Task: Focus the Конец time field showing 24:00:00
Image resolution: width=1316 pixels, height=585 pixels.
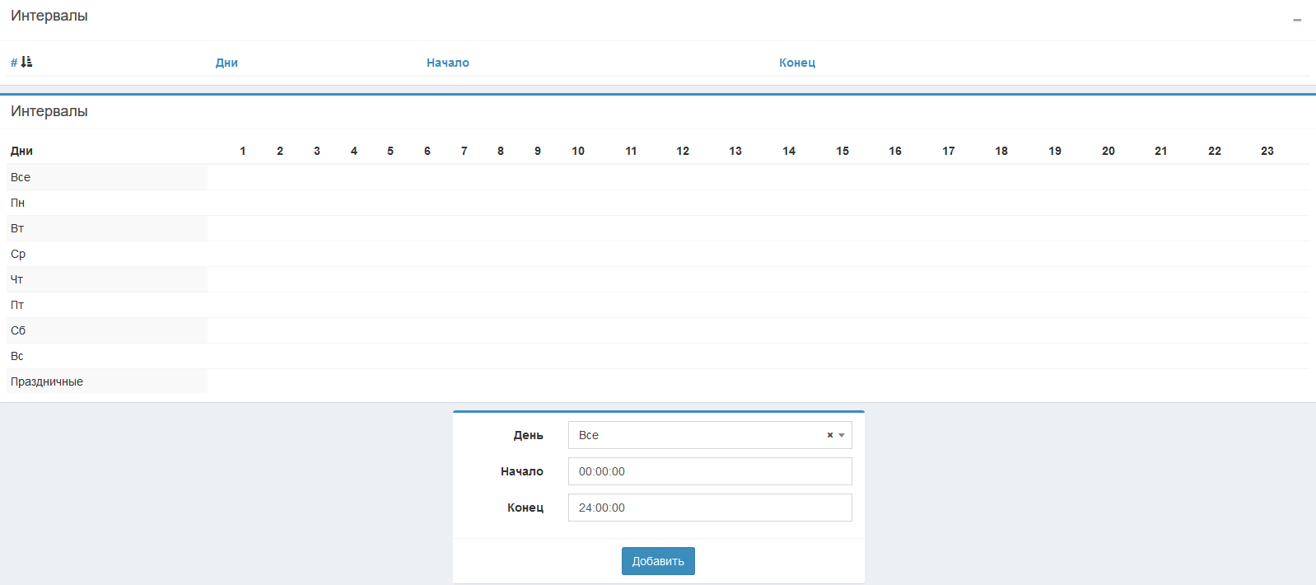Action: [x=709, y=508]
